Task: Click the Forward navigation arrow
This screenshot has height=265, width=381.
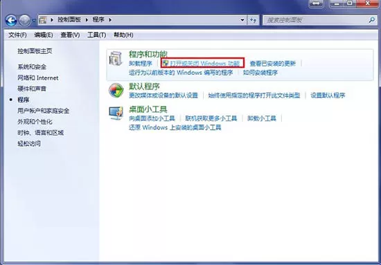Action: coord(24,20)
